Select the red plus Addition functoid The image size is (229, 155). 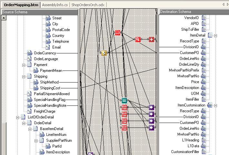tap(151, 39)
